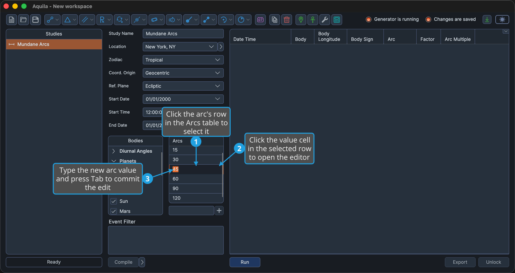Expand the arrow next to Location field

point(221,47)
